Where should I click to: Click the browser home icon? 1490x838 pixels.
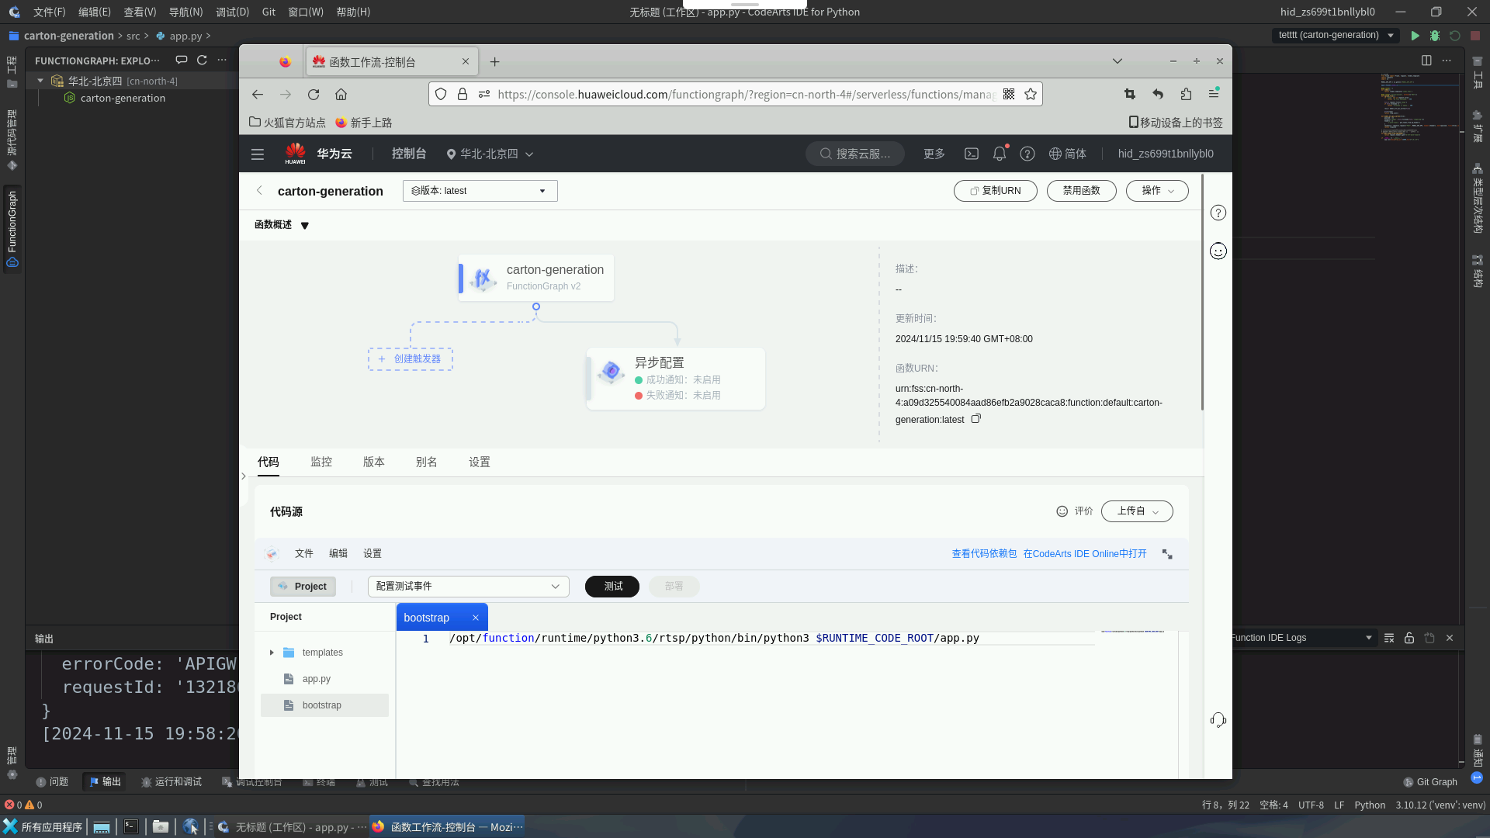click(341, 95)
